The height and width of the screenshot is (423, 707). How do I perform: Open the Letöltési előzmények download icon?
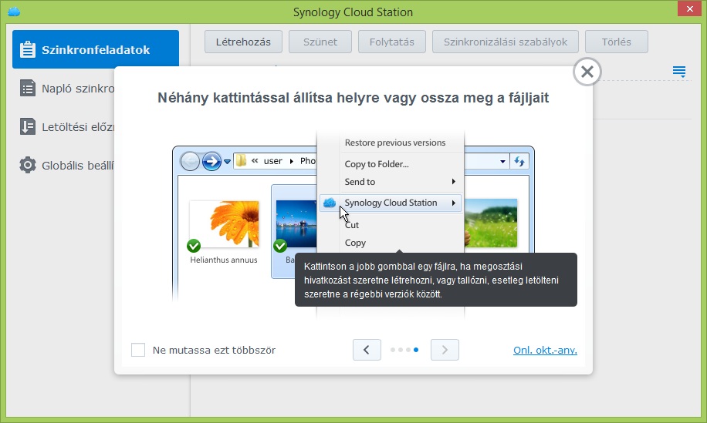pos(28,127)
